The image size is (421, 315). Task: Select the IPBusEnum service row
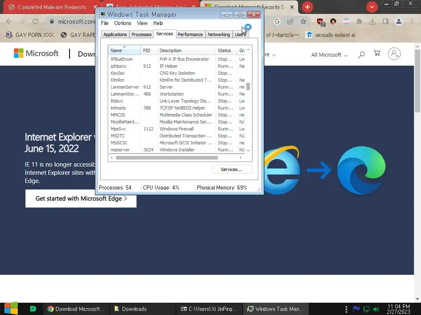point(177,59)
